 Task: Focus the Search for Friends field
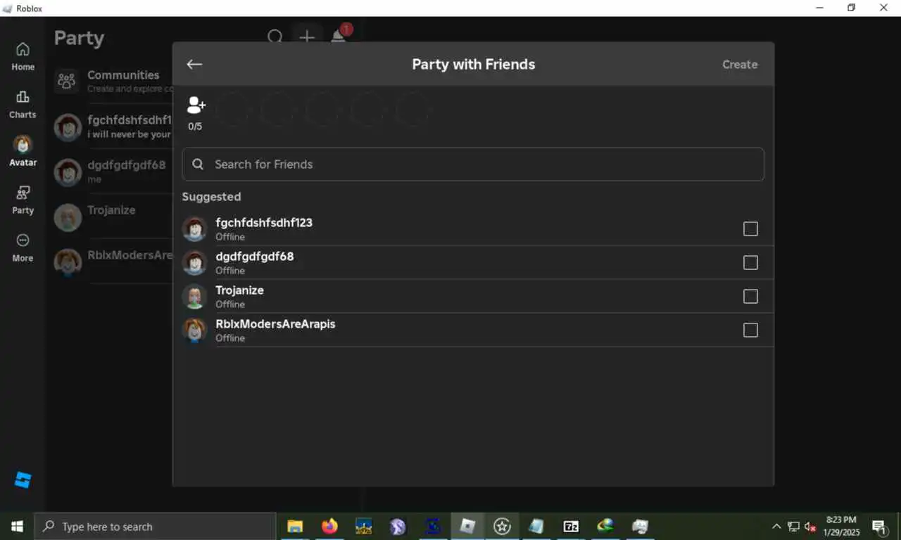coord(473,164)
